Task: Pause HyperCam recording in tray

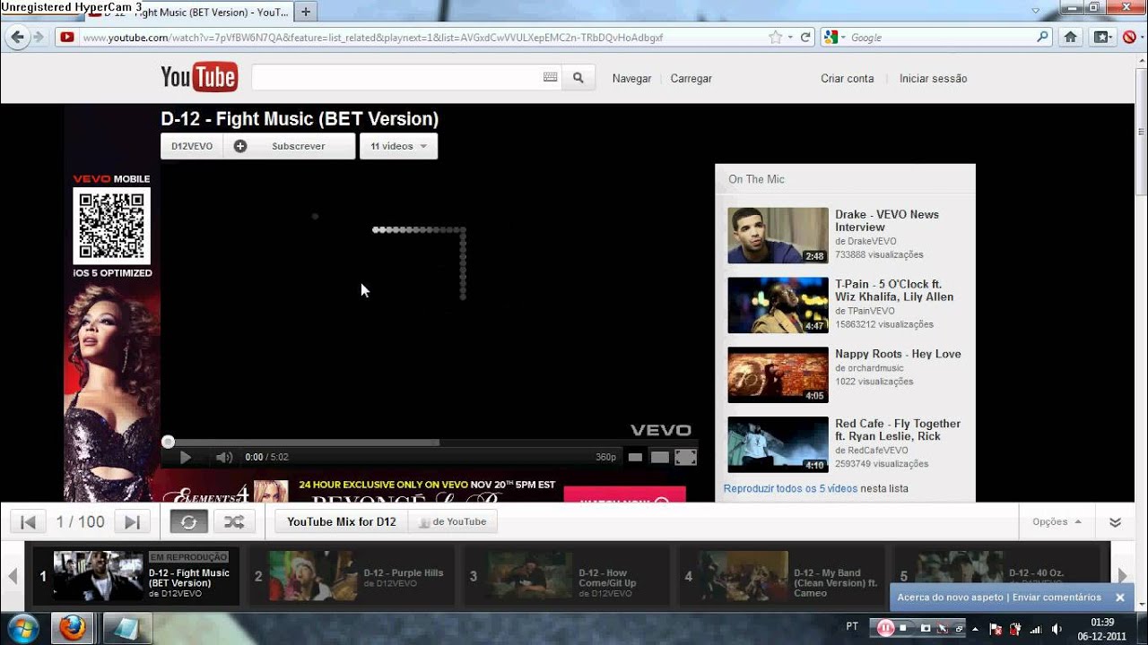Action: pyautogui.click(x=886, y=628)
